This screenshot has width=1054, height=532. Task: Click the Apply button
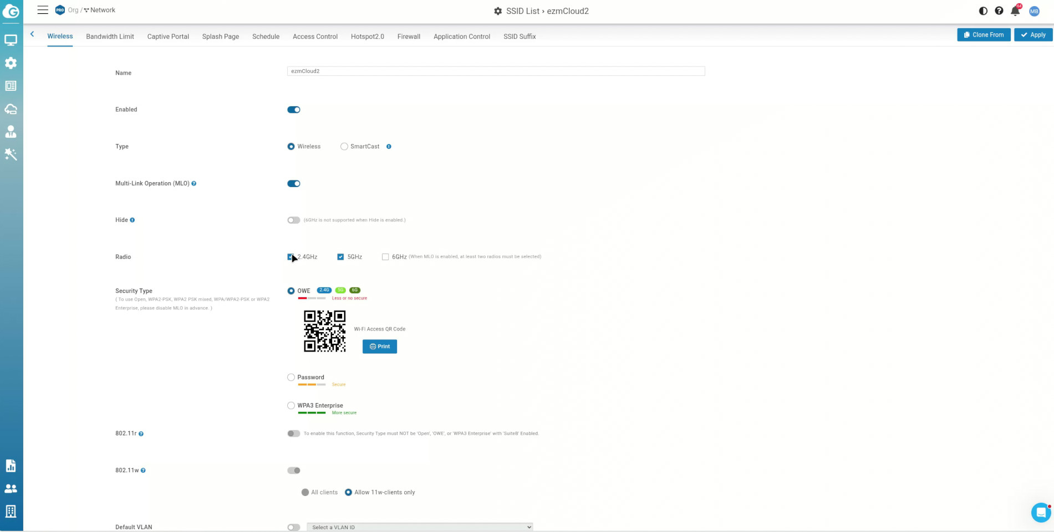pyautogui.click(x=1033, y=35)
